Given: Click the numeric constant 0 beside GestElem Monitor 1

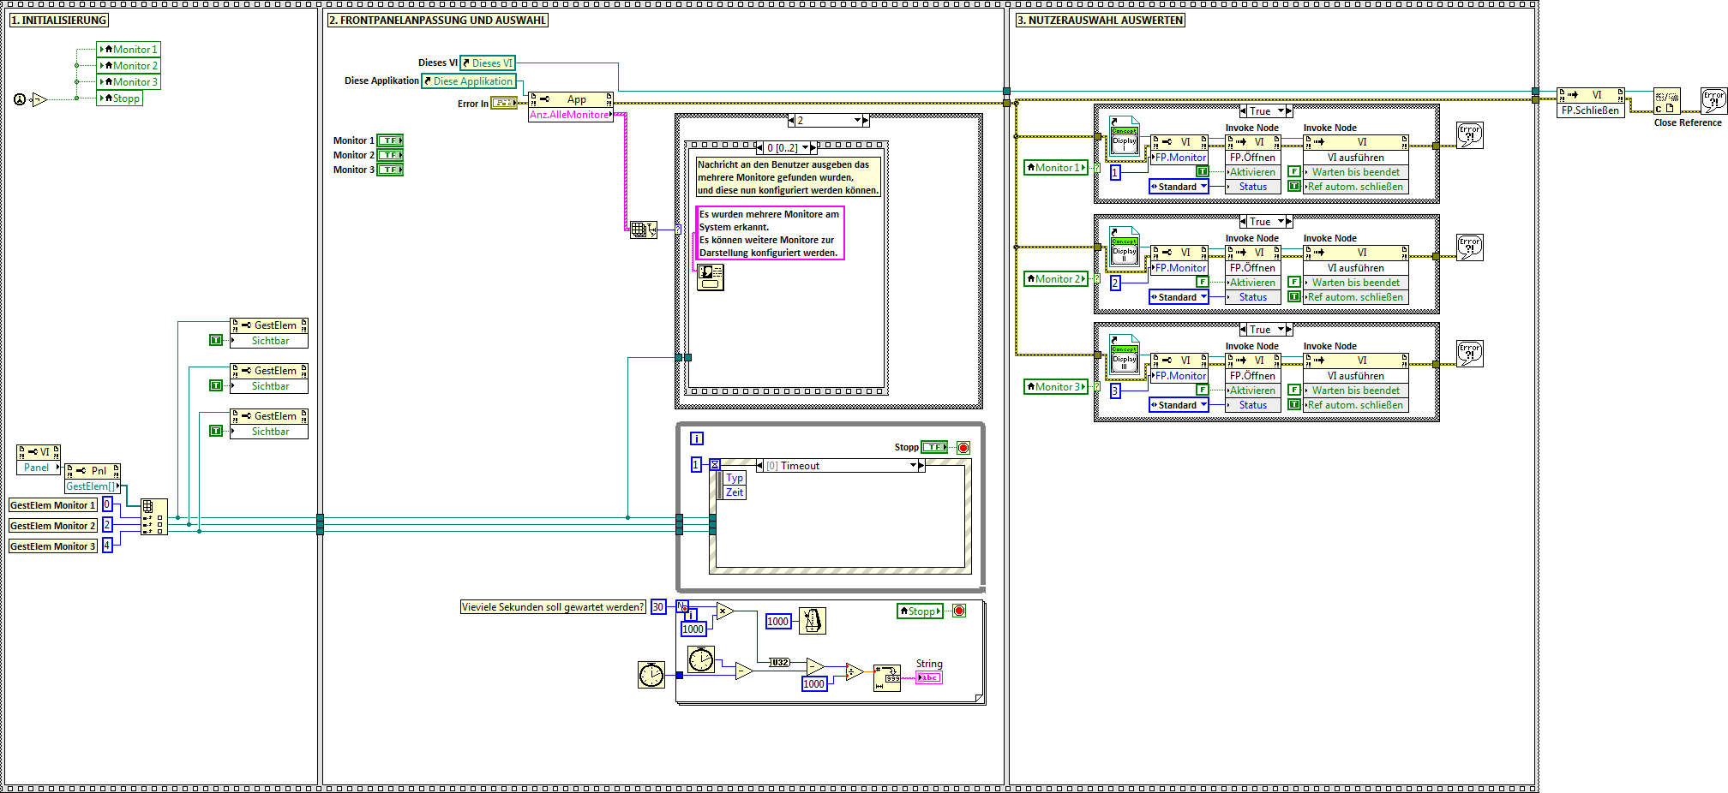Looking at the screenshot, I should 107,504.
